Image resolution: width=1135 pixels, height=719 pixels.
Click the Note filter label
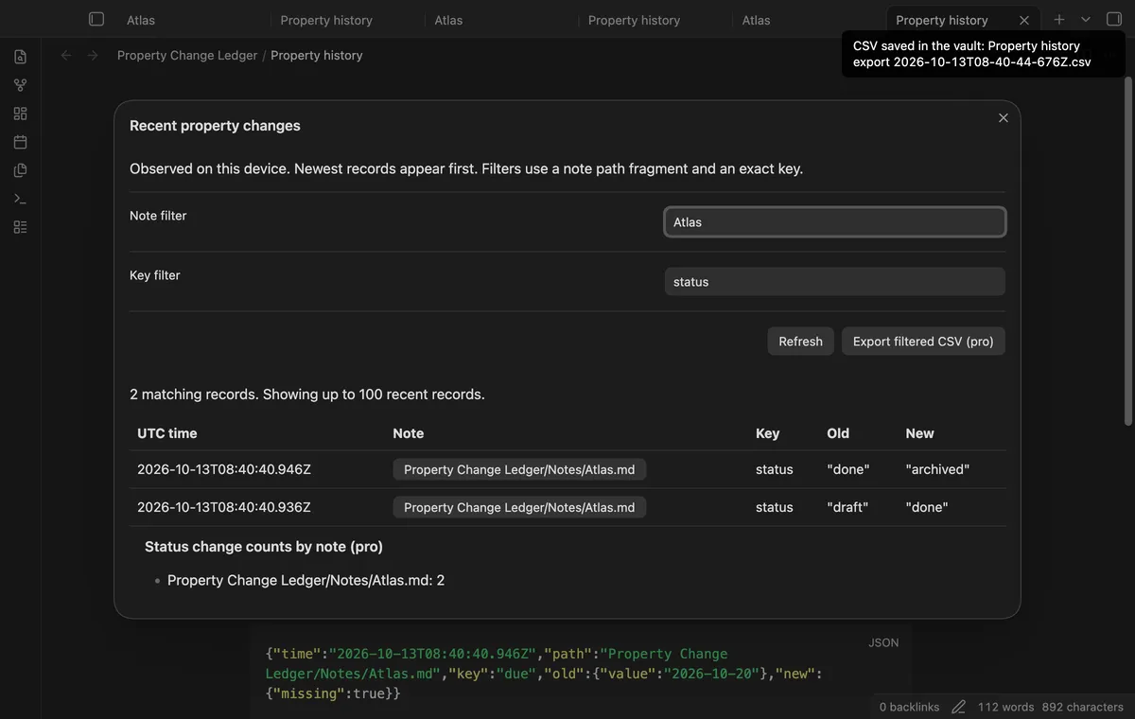point(158,216)
